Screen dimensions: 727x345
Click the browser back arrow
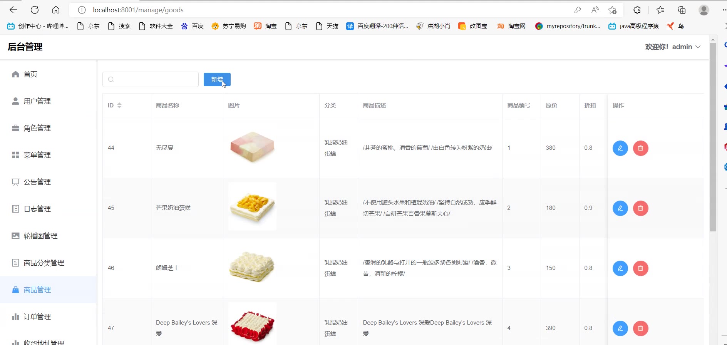tap(13, 10)
